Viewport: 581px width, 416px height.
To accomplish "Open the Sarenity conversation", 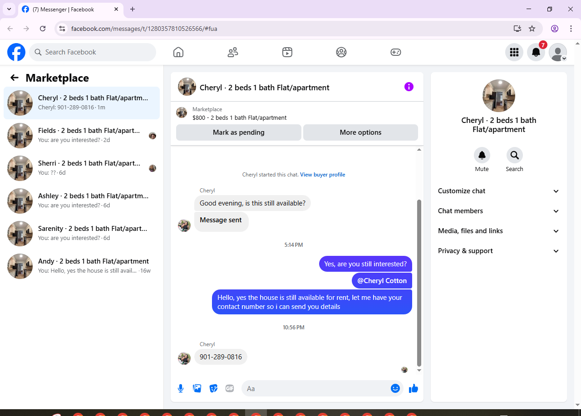I will [x=82, y=234].
